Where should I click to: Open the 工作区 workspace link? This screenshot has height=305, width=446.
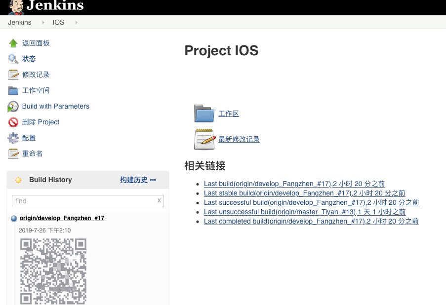pos(229,114)
